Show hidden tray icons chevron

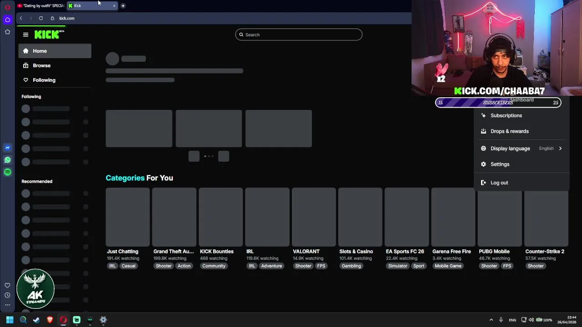point(491,320)
